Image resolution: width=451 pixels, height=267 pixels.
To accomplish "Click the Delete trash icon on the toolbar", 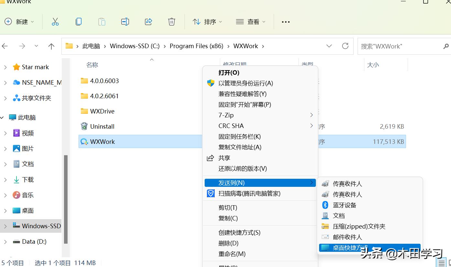I will pyautogui.click(x=171, y=22).
